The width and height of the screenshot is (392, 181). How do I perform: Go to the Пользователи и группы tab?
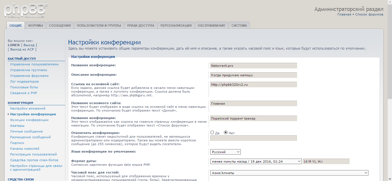coord(99,25)
